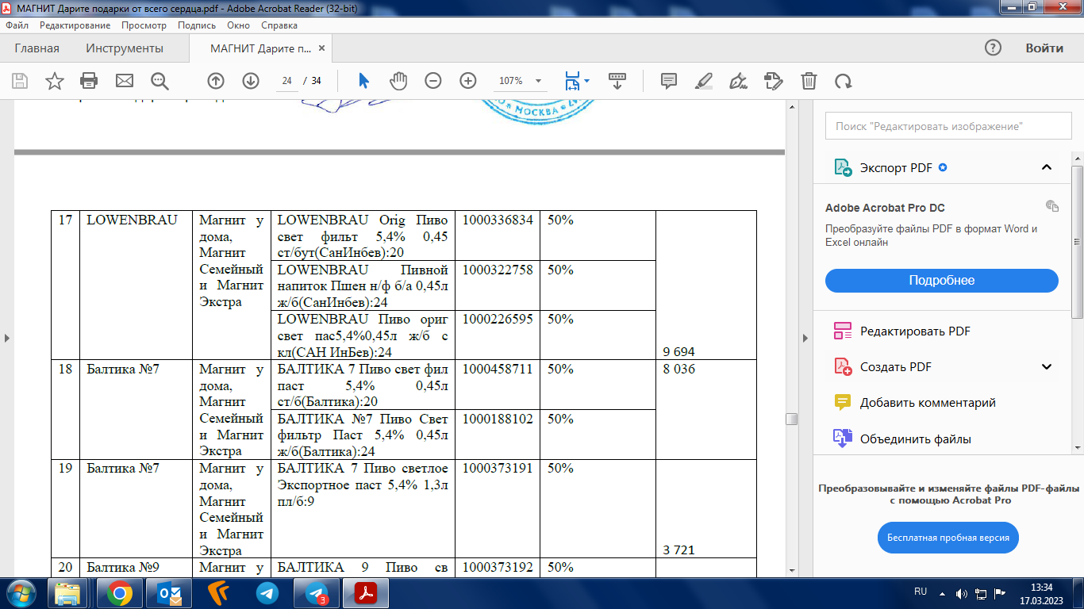The height and width of the screenshot is (609, 1084).
Task: Click the Войти sign-in button
Action: point(1044,48)
